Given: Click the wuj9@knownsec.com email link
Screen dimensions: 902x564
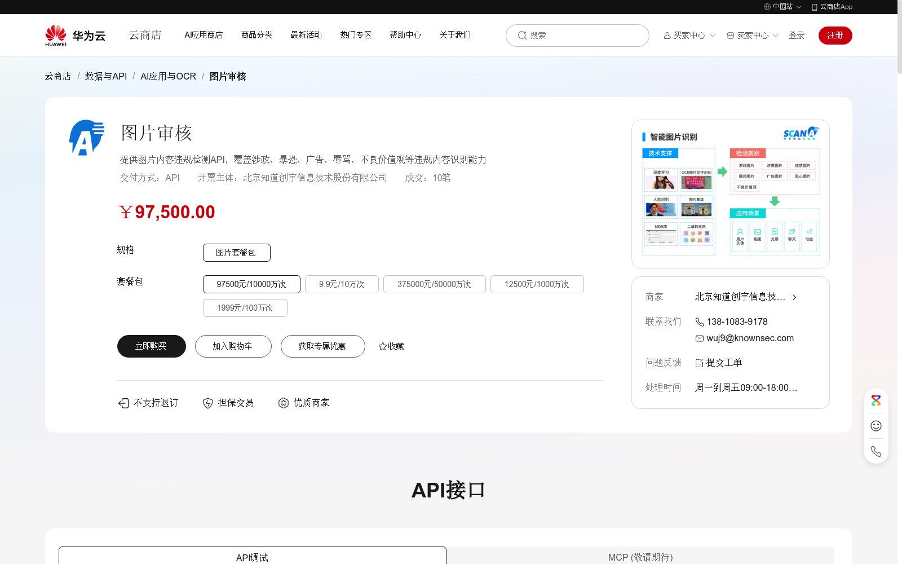Looking at the screenshot, I should 750,338.
